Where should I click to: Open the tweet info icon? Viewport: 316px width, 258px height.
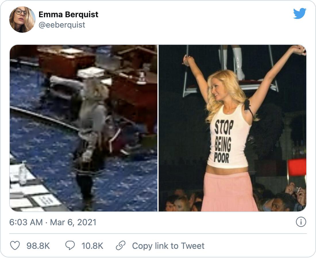[x=301, y=222]
